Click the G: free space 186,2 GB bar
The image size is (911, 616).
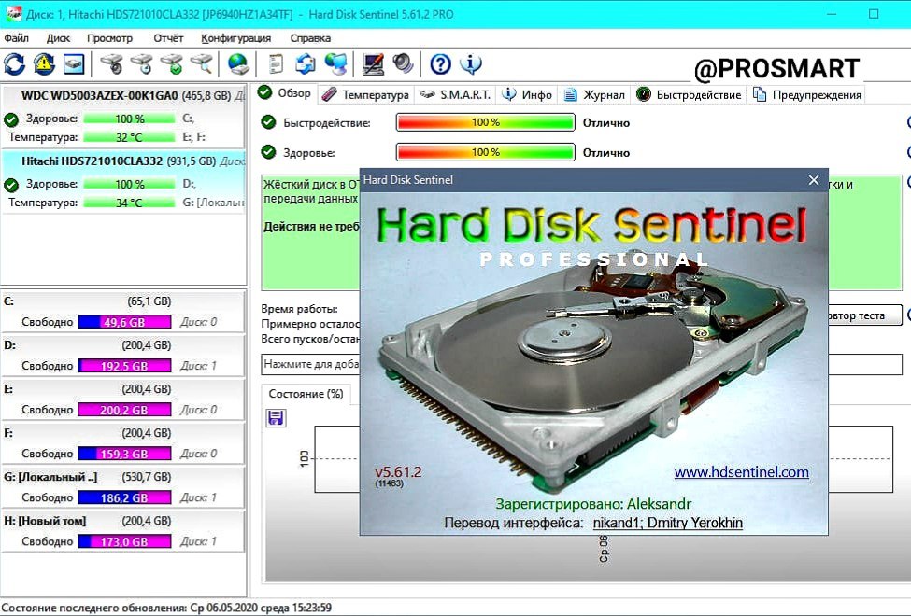tap(124, 498)
